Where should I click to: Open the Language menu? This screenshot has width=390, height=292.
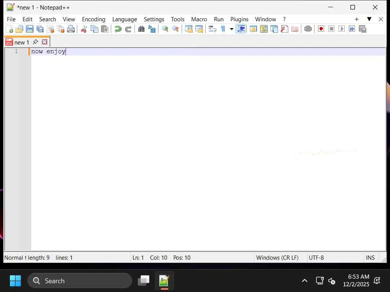[125, 19]
